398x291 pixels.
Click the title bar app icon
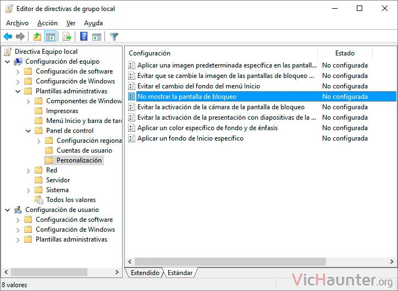pos(9,9)
